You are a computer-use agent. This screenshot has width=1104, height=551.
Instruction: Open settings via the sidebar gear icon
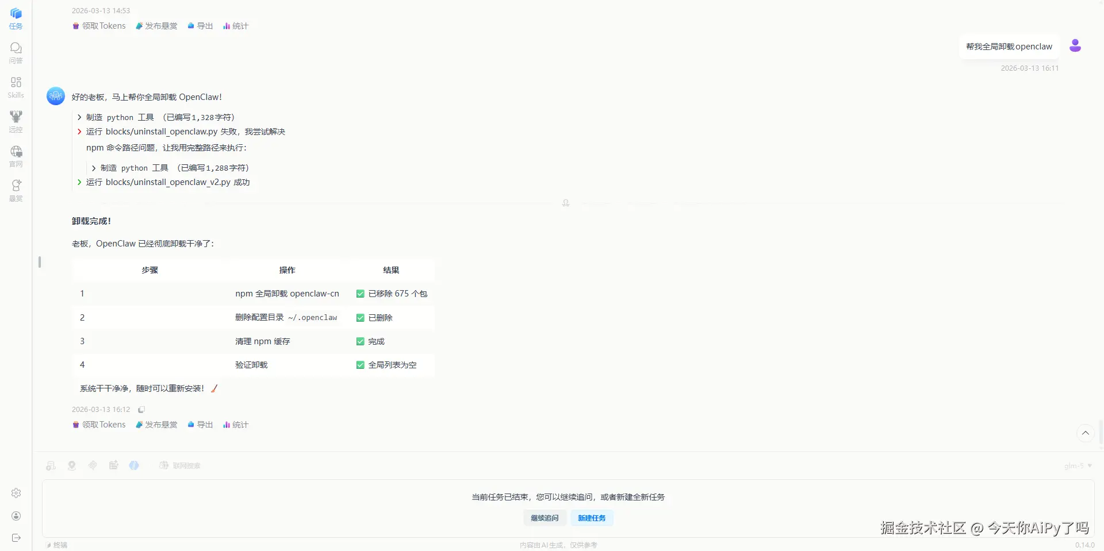click(16, 493)
